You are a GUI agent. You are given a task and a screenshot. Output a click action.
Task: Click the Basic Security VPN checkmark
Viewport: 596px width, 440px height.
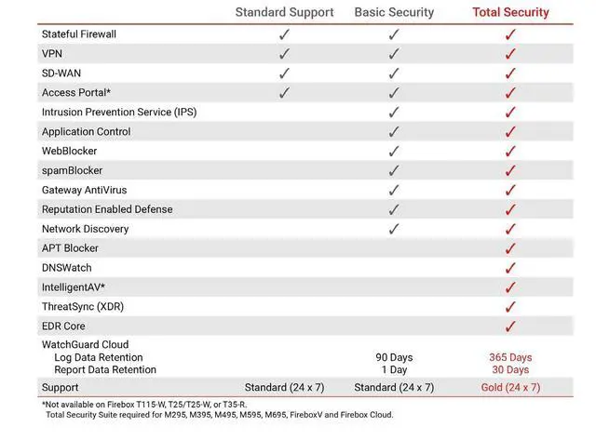click(394, 54)
